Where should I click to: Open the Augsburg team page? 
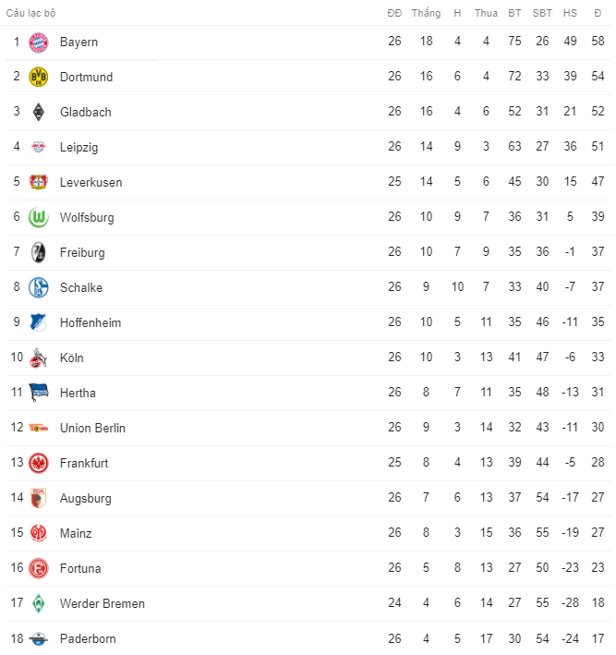point(85,499)
